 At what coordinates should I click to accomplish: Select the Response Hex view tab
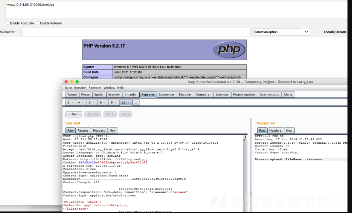(289, 130)
